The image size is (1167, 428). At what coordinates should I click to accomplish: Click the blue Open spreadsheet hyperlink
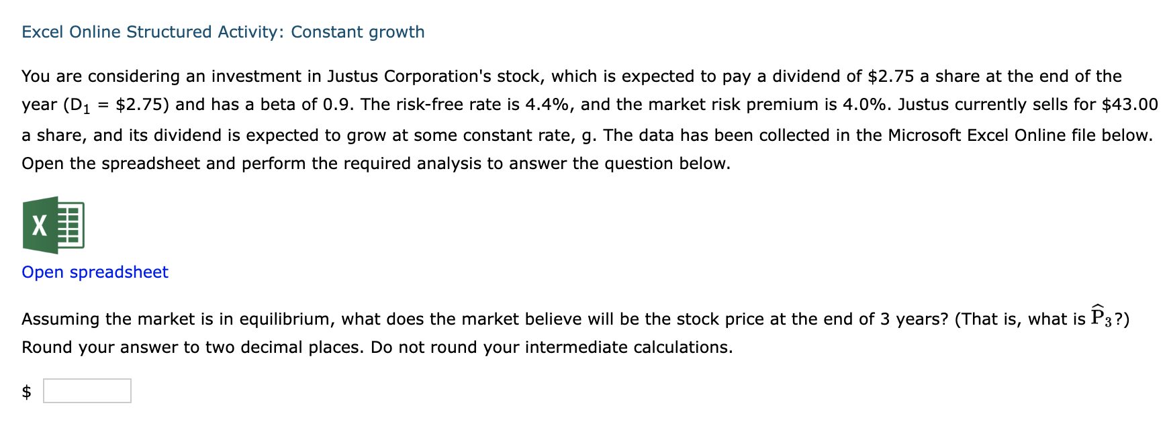point(94,272)
